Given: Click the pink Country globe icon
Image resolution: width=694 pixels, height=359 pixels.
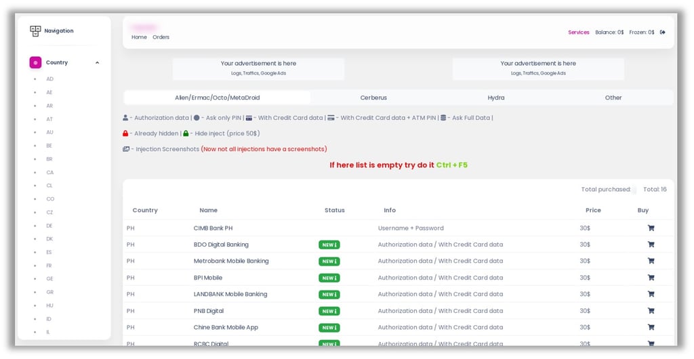Looking at the screenshot, I should pyautogui.click(x=35, y=63).
